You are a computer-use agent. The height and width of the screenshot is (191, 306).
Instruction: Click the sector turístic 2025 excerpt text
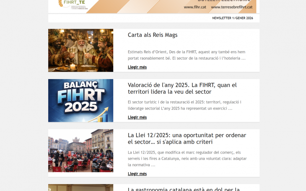click(x=184, y=105)
